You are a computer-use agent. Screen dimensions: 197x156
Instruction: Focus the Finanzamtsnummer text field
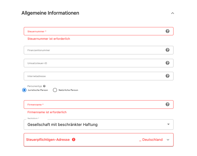click(x=99, y=50)
